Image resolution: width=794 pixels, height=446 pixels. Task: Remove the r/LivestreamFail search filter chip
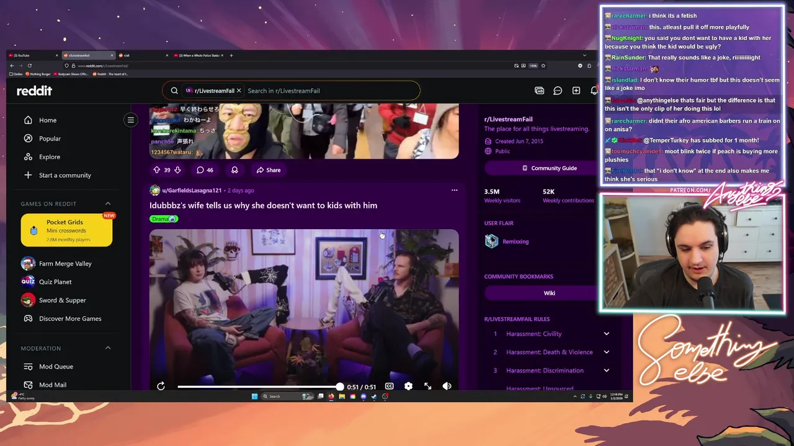(239, 90)
